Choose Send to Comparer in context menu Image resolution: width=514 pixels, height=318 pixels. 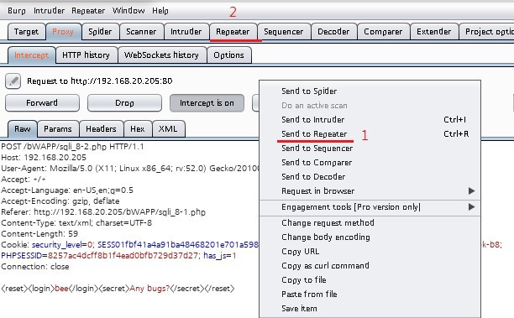coord(370,163)
